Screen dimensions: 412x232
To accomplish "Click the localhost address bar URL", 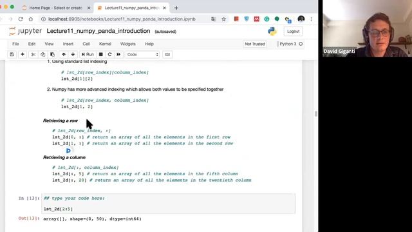I will coord(122,19).
